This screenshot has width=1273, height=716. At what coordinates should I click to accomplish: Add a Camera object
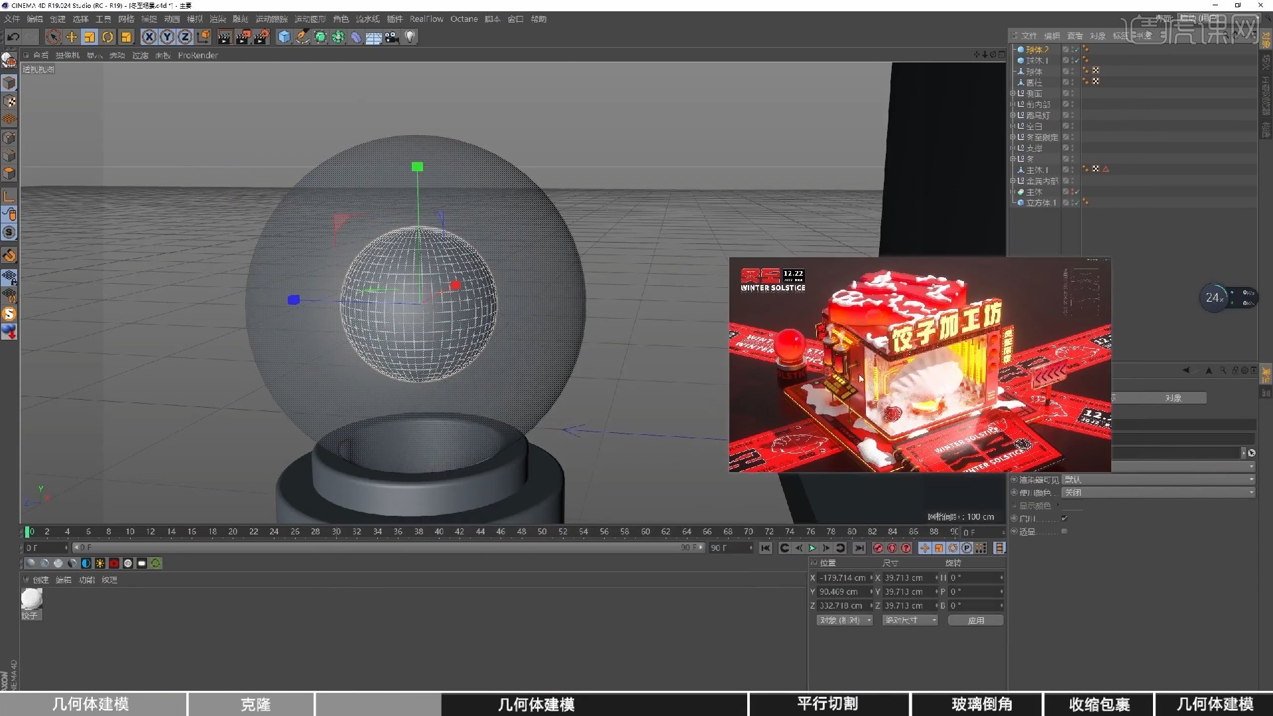(392, 37)
